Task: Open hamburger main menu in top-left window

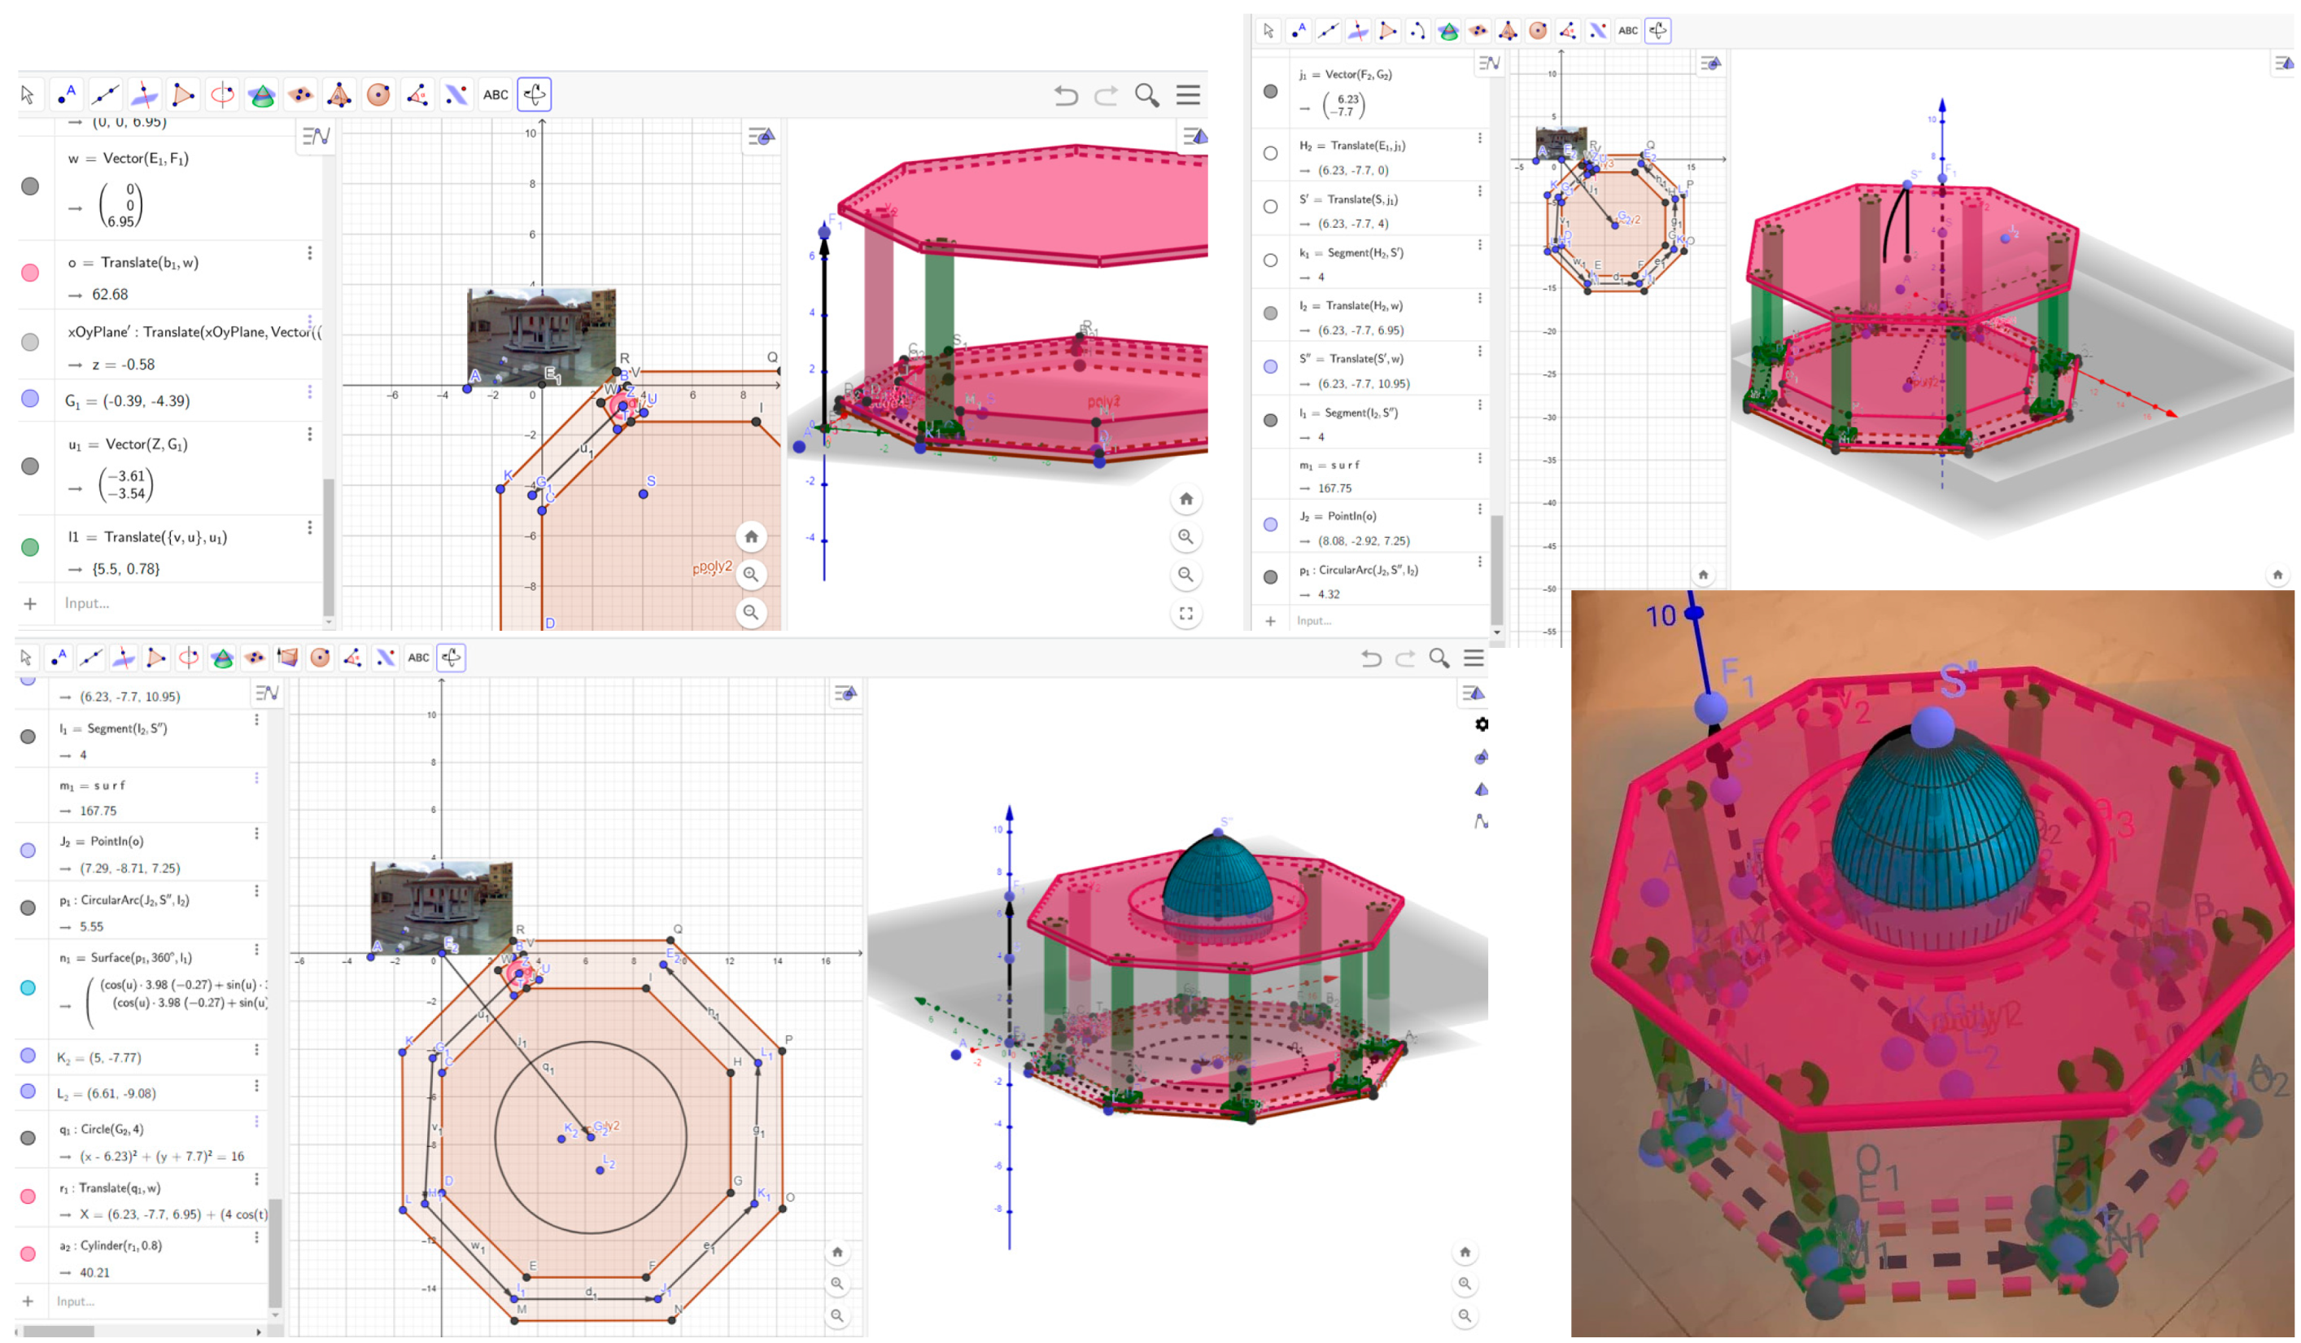Action: [1188, 95]
